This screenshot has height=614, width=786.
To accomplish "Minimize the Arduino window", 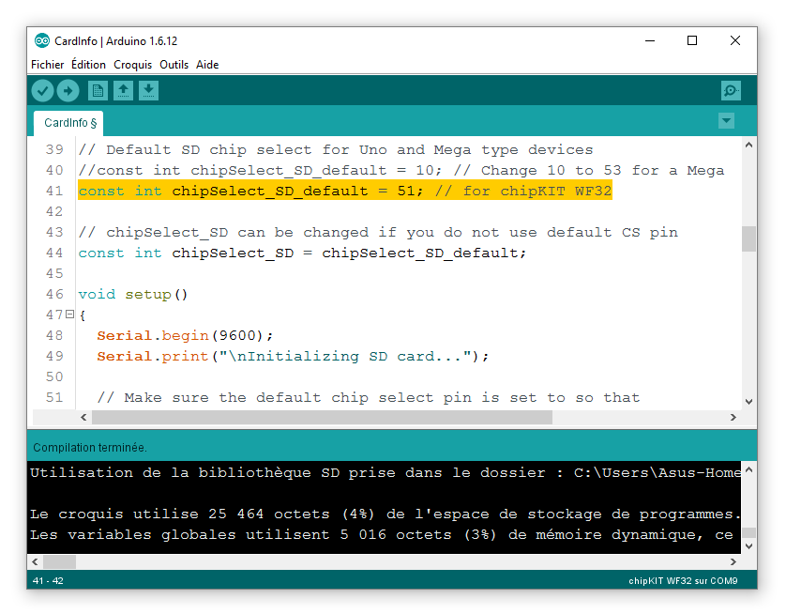I will coord(650,40).
